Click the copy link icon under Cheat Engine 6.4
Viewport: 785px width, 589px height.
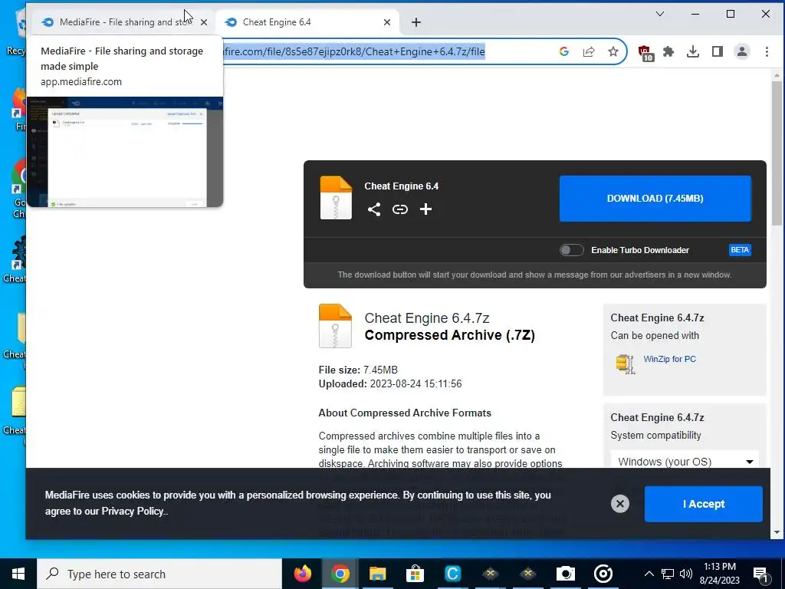[400, 209]
